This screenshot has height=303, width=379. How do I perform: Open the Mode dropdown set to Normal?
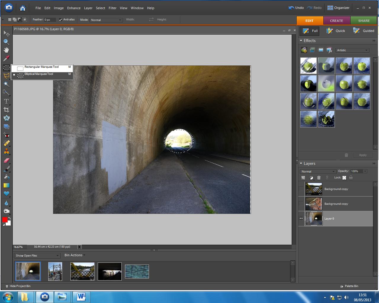click(106, 20)
